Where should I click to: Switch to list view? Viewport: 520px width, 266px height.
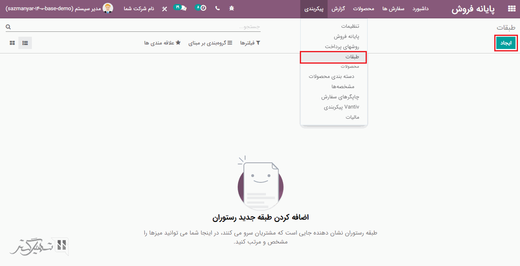25,43
